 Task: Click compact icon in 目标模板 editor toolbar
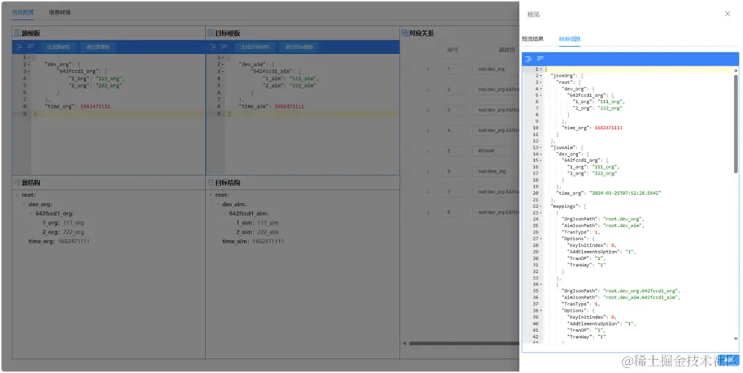coord(224,47)
